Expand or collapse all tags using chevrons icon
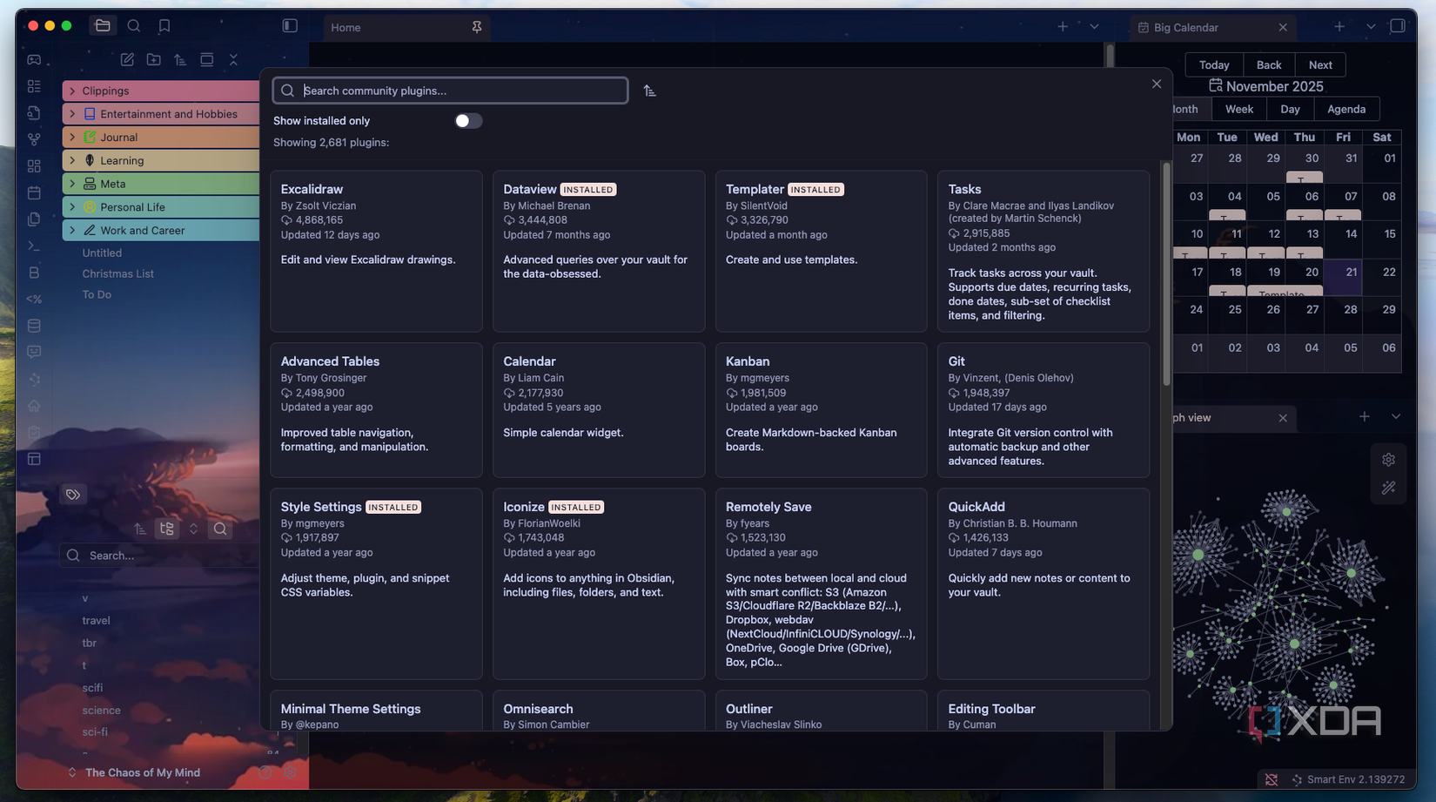Image resolution: width=1436 pixels, height=802 pixels. pos(193,529)
